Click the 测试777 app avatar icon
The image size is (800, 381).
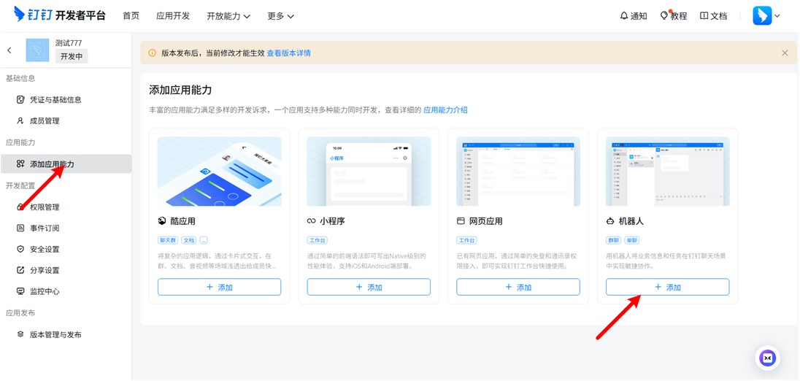pos(37,50)
